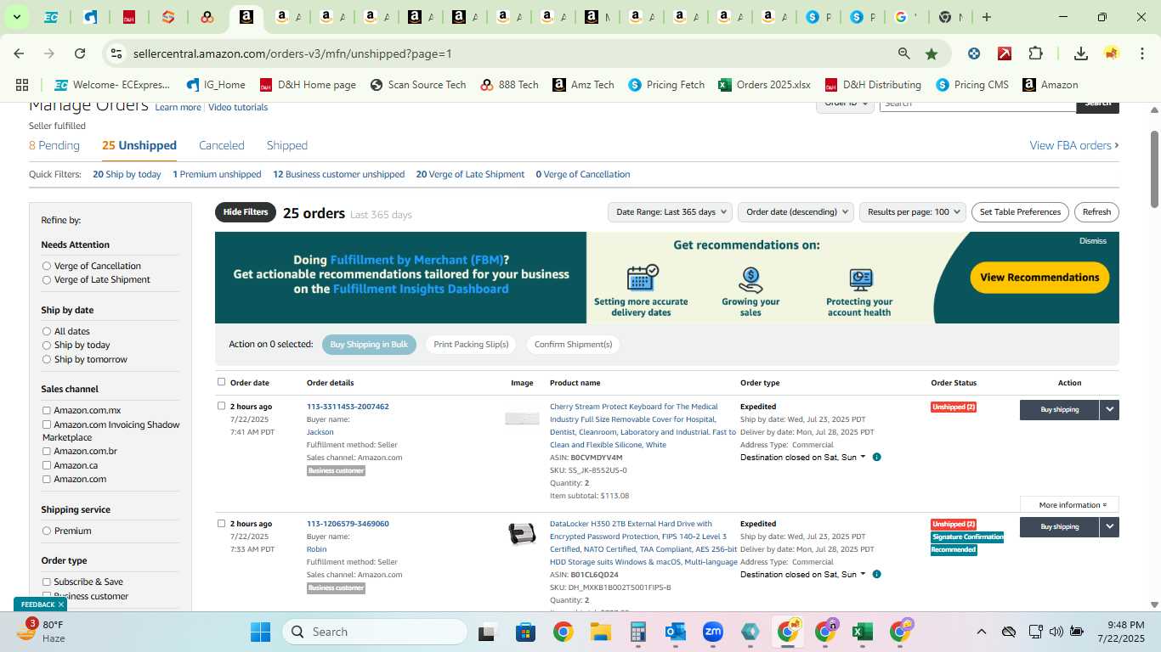Viewport: 1161px width, 652px height.
Task: Refresh the orders table
Action: (1096, 211)
